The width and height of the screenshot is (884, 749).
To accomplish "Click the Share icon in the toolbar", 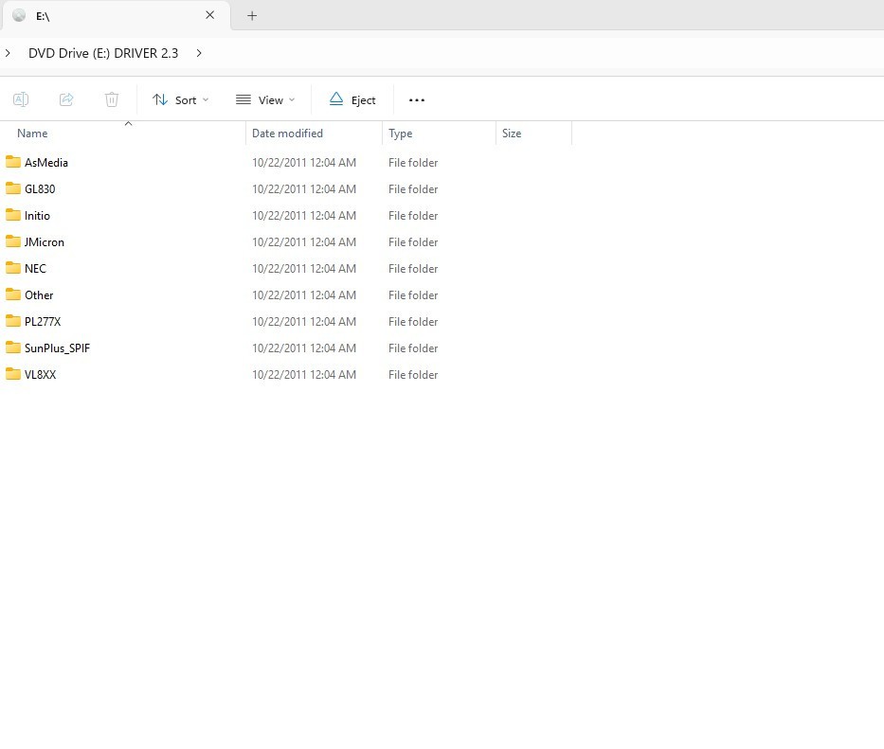I will [x=66, y=99].
